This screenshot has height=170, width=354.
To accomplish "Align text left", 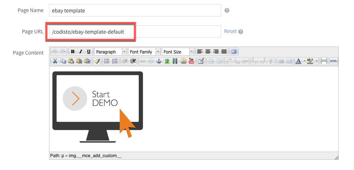I will [200, 52].
